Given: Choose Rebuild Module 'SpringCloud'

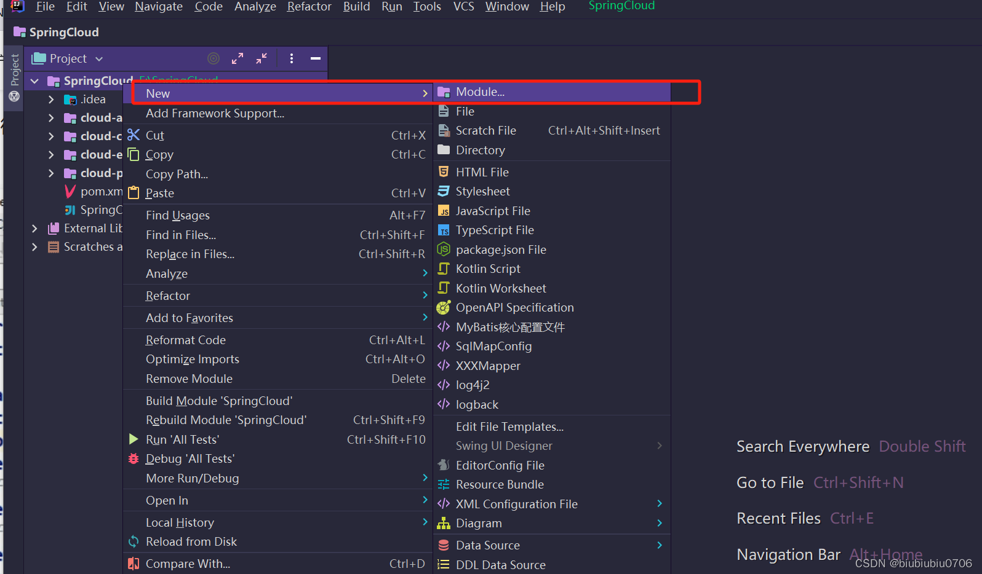Looking at the screenshot, I should 278,420.
